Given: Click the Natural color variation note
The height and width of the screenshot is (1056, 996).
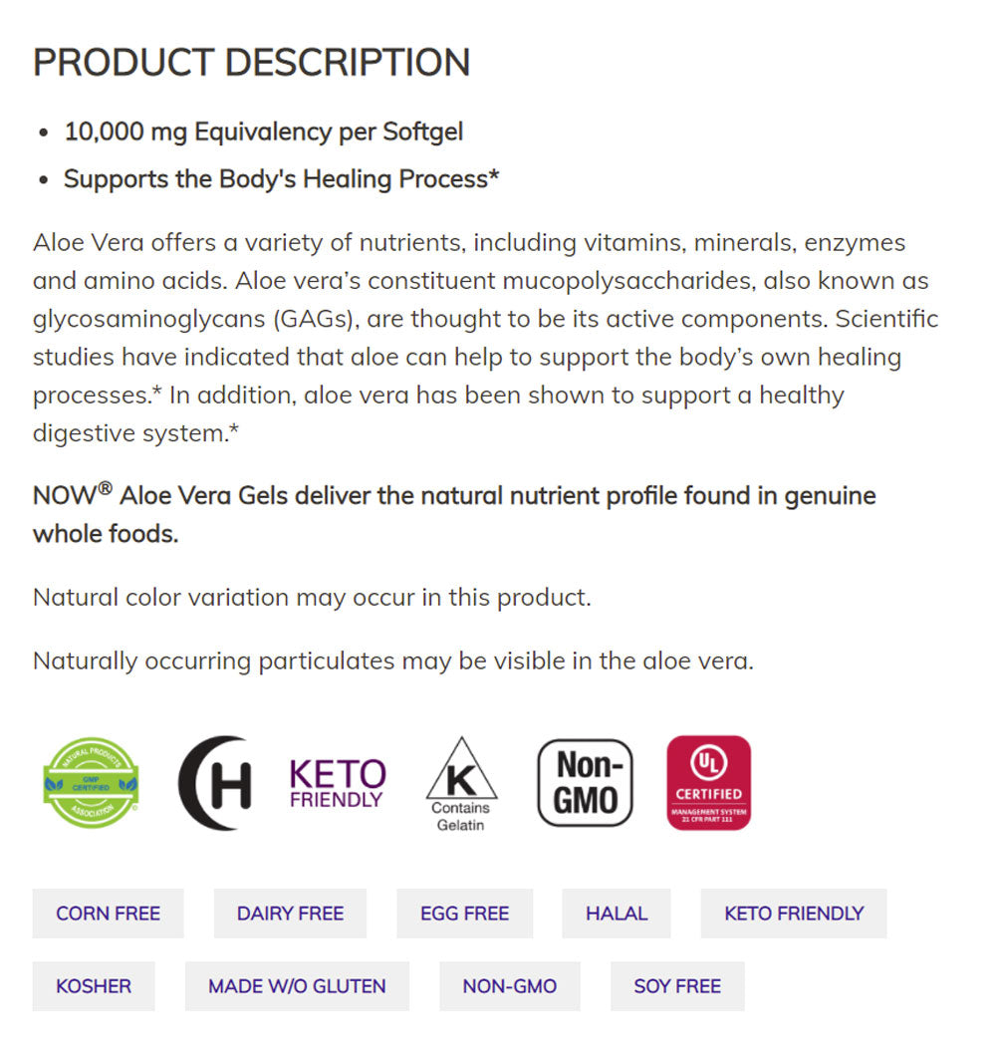Looking at the screenshot, I should (x=312, y=598).
